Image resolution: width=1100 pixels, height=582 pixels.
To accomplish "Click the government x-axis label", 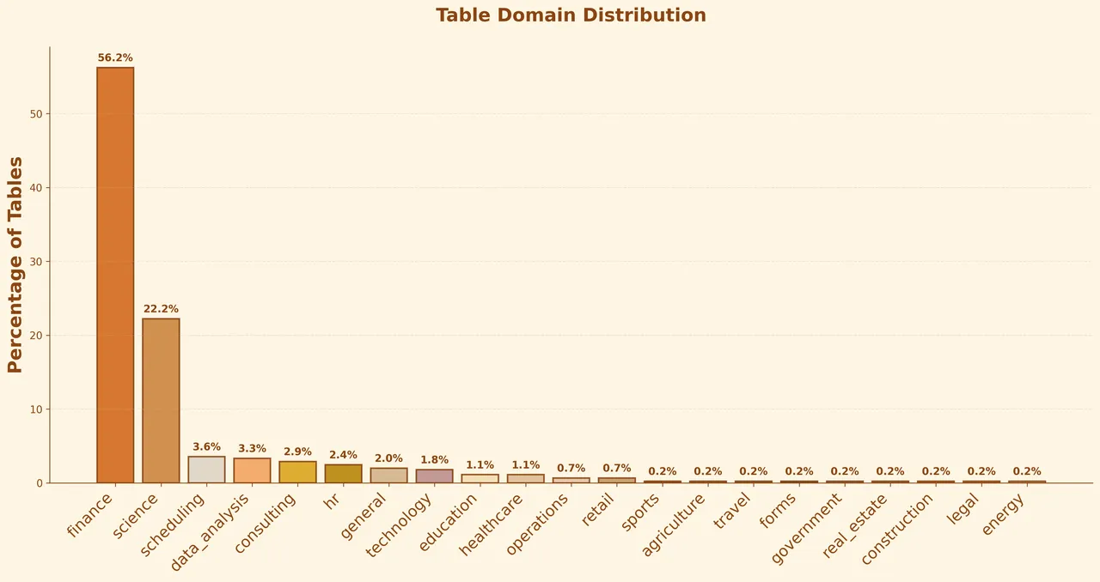I will coord(806,528).
